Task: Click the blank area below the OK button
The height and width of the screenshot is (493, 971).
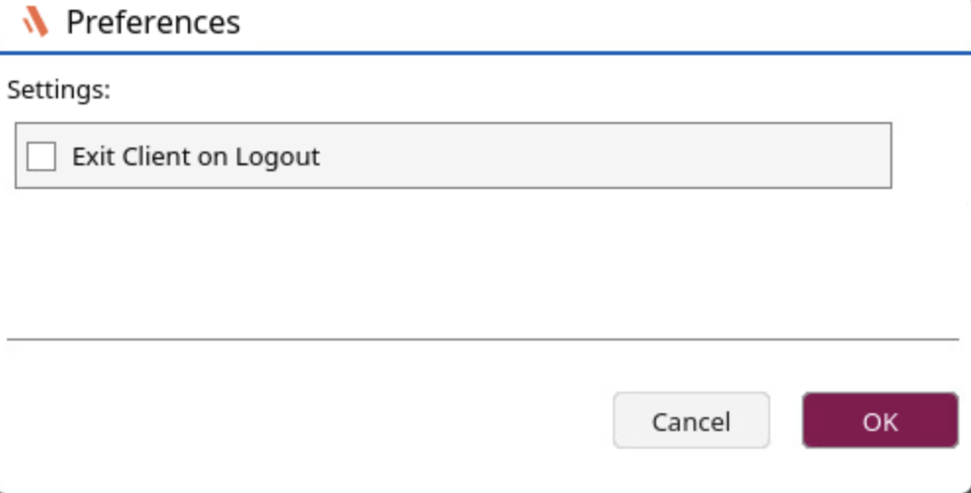Action: [880, 468]
